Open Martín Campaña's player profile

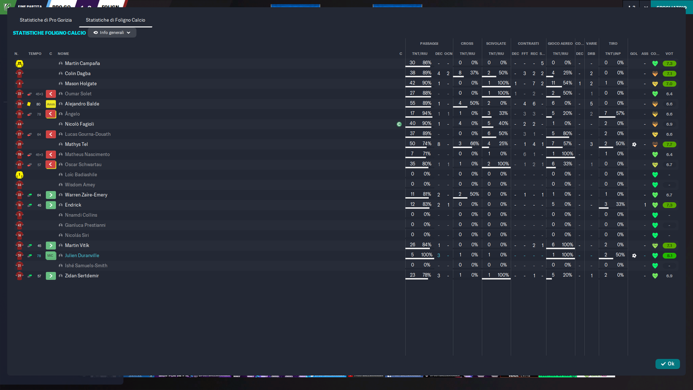point(82,63)
